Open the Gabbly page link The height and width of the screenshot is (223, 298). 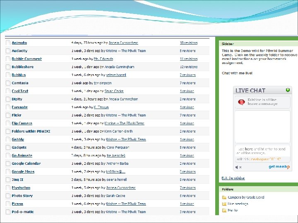[x=18, y=140]
